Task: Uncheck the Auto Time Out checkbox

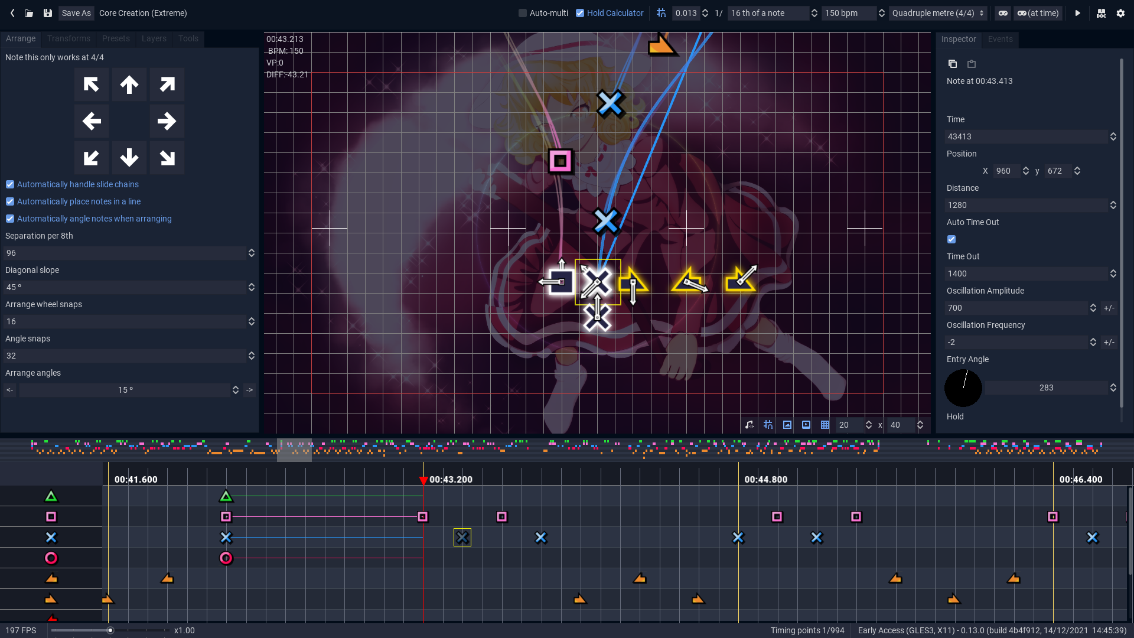Action: [x=951, y=239]
